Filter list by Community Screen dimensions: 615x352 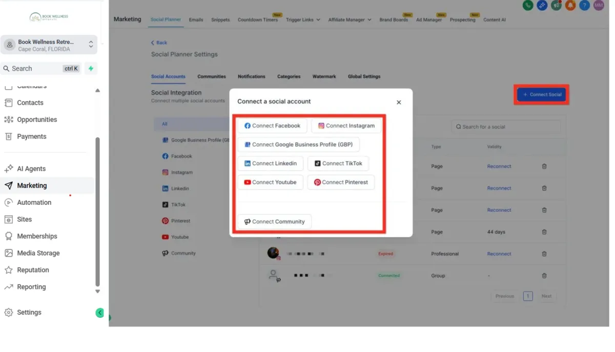coord(179,253)
